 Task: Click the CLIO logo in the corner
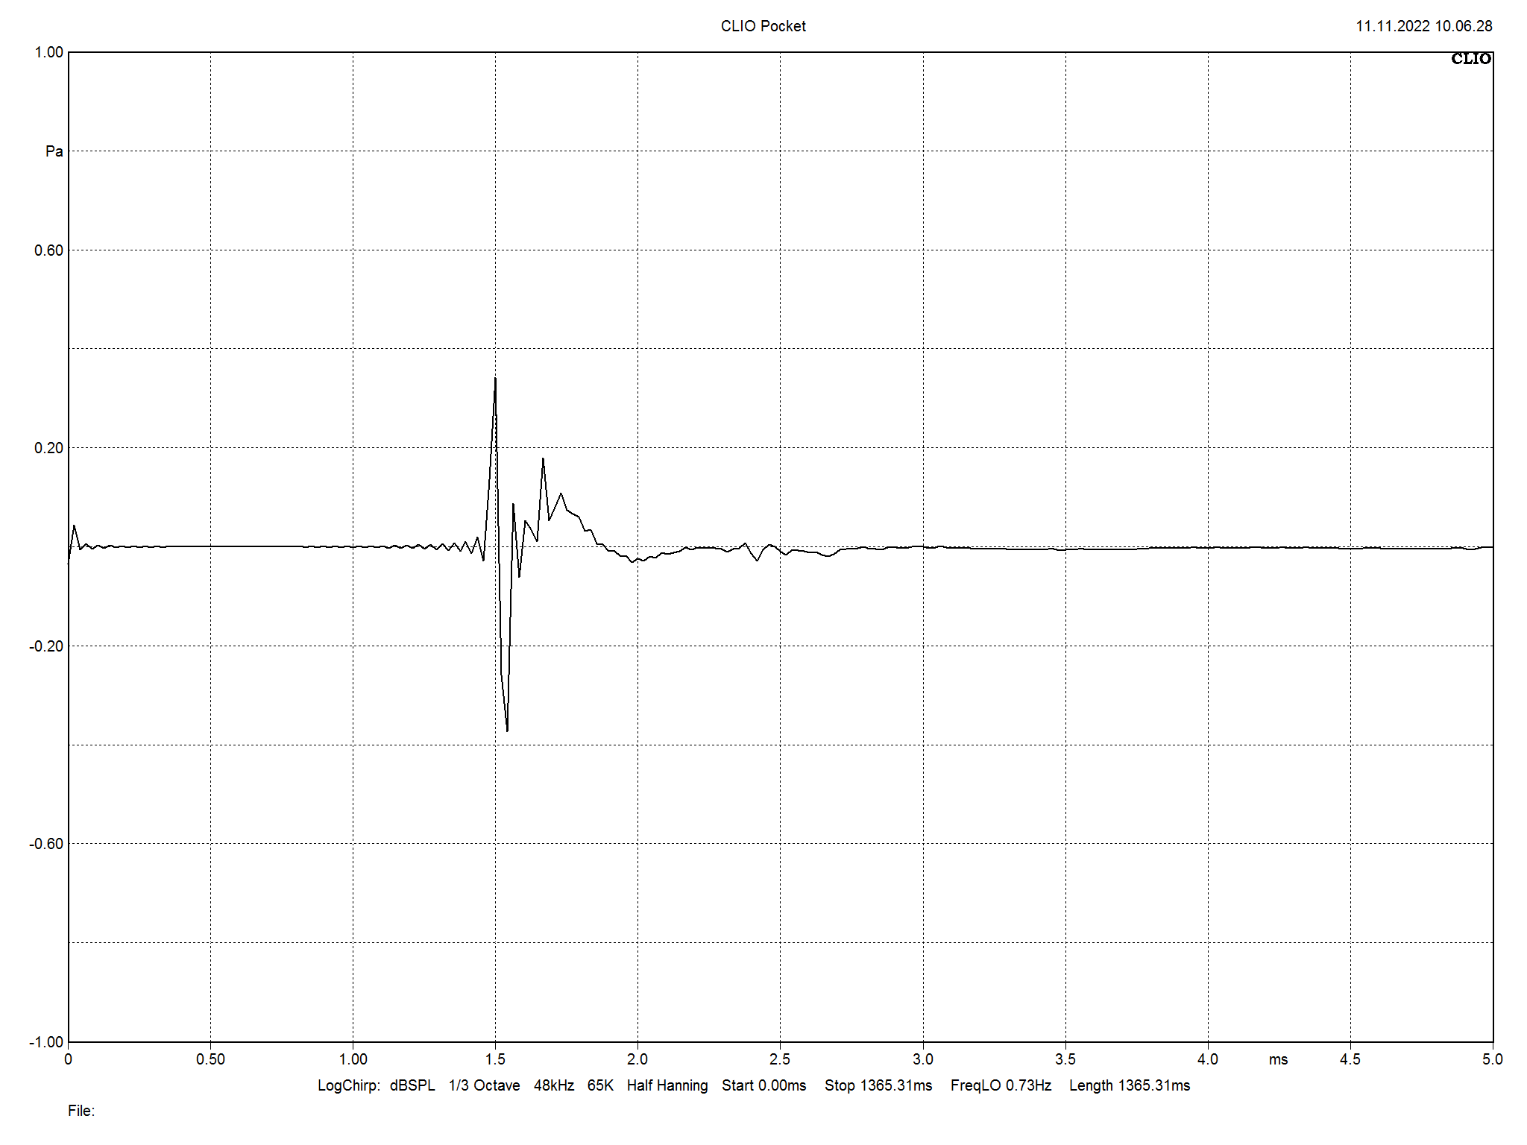[1470, 59]
